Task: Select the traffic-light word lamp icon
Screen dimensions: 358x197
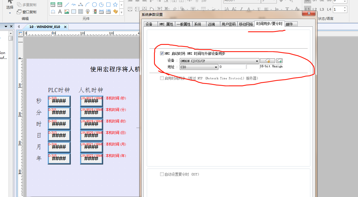Action: (x=94, y=12)
